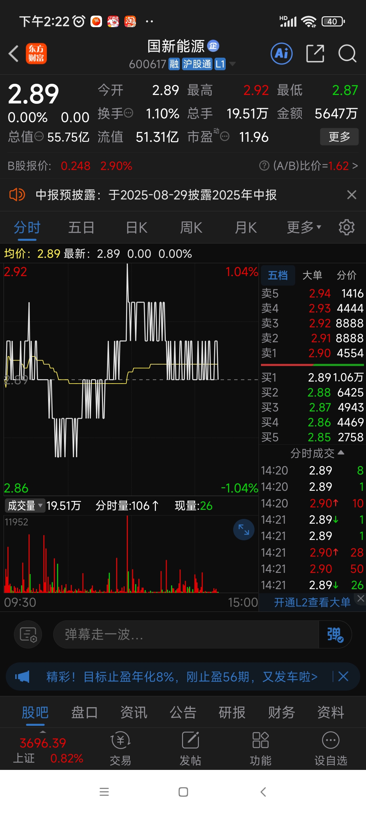Select the 五档 order book tab
The height and width of the screenshot is (814, 366).
point(278,275)
